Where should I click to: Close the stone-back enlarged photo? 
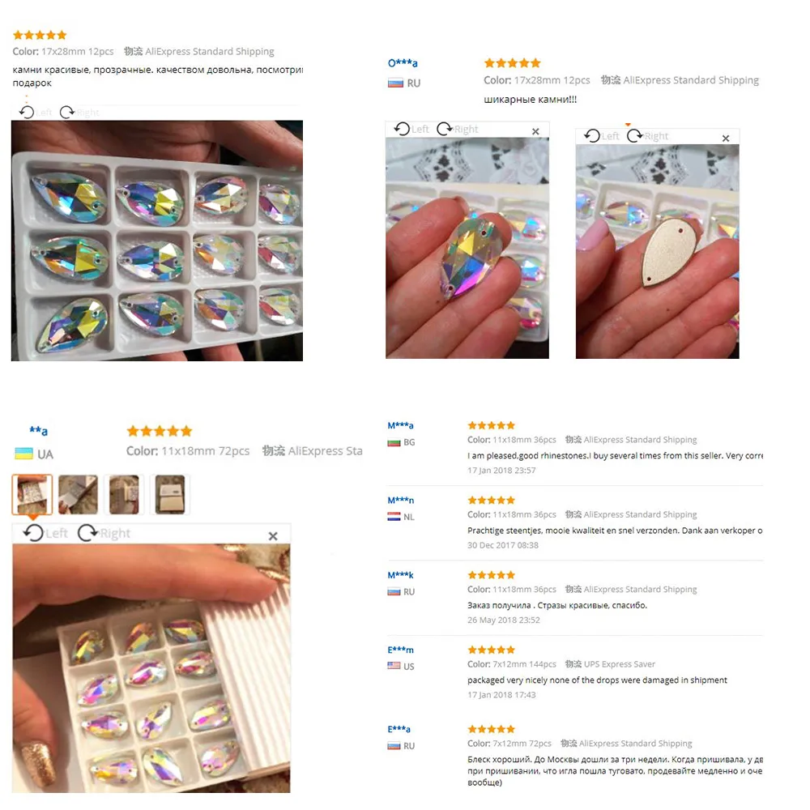tap(726, 139)
